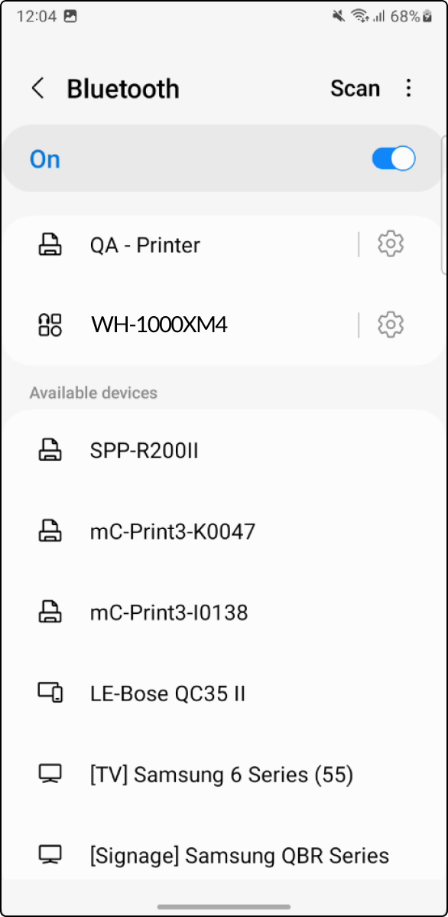The width and height of the screenshot is (448, 917).
Task: Tap the printer icon beside mC-Print3-K0047
Action: (x=50, y=532)
